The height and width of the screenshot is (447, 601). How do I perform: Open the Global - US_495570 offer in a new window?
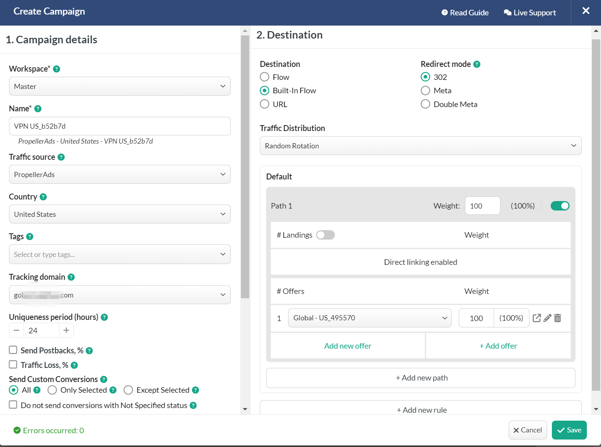point(537,318)
